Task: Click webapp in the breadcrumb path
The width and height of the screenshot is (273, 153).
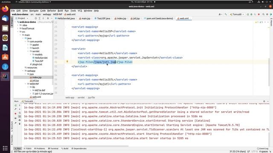Action: pos(47,14)
